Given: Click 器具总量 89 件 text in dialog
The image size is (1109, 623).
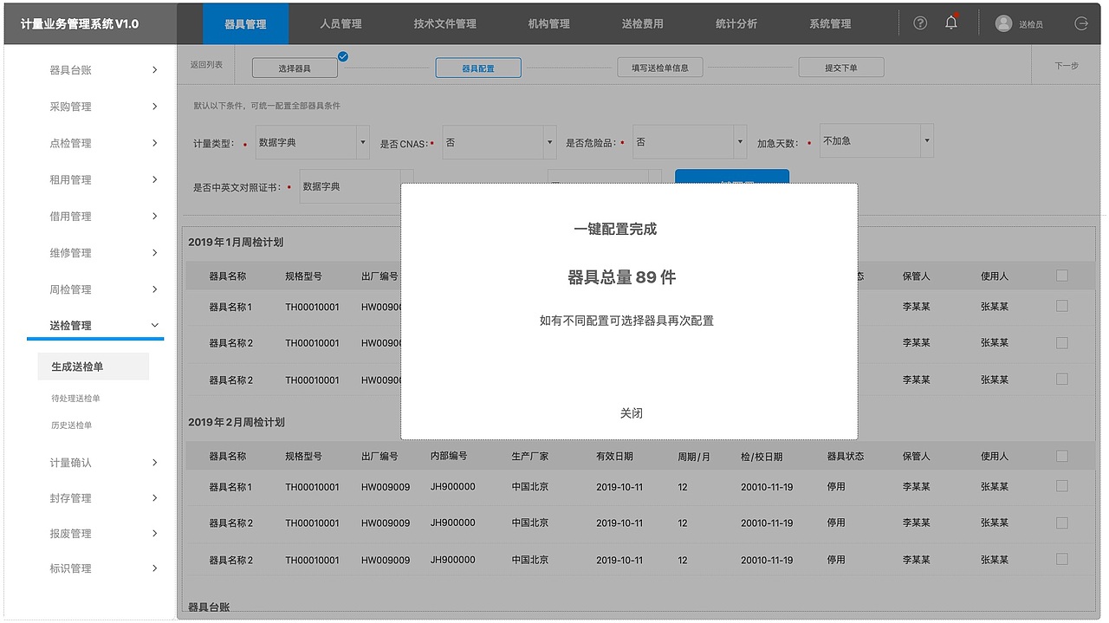Looking at the screenshot, I should (622, 277).
